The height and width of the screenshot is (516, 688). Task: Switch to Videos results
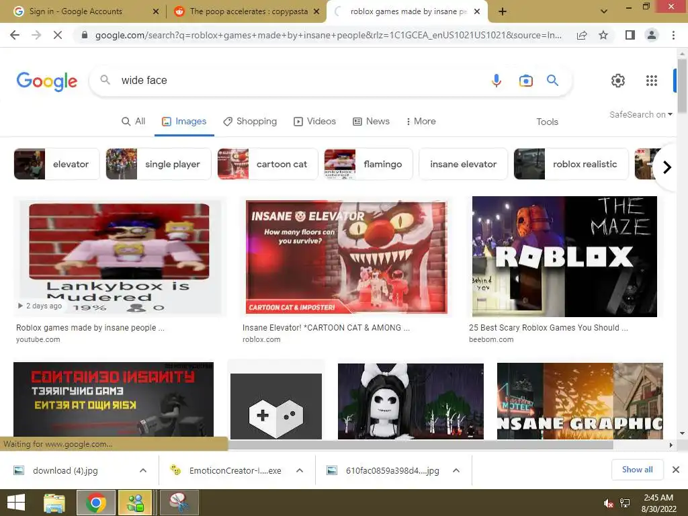coord(315,121)
